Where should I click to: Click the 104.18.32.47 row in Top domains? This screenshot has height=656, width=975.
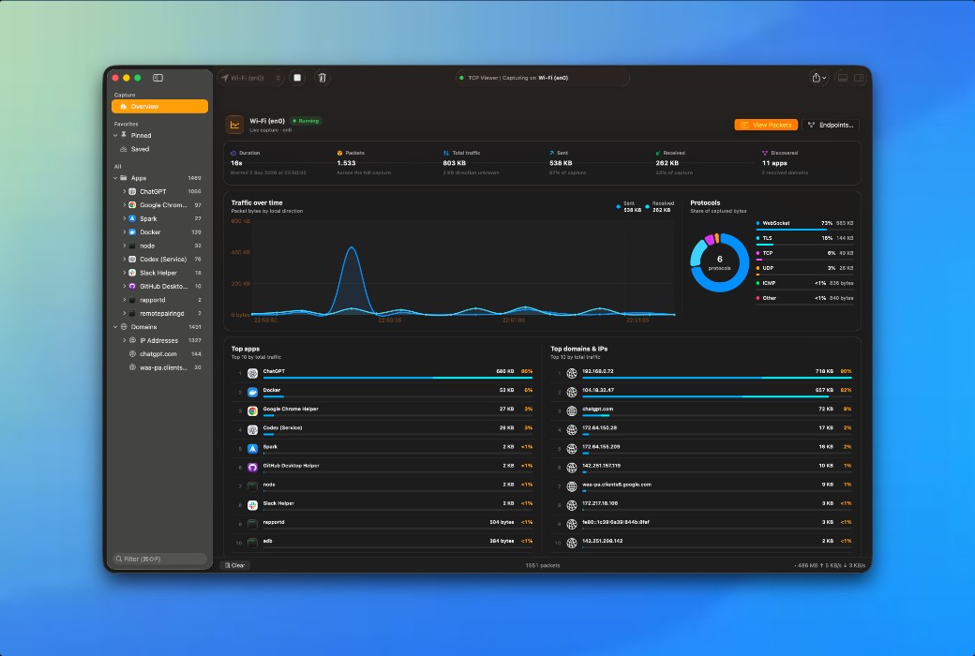[x=703, y=393]
